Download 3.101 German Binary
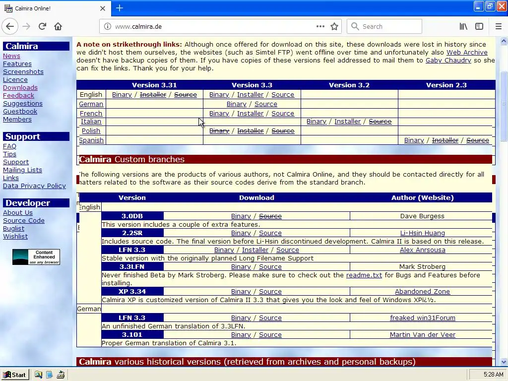Screen dimensions: 508x381 pyautogui.click(x=241, y=335)
